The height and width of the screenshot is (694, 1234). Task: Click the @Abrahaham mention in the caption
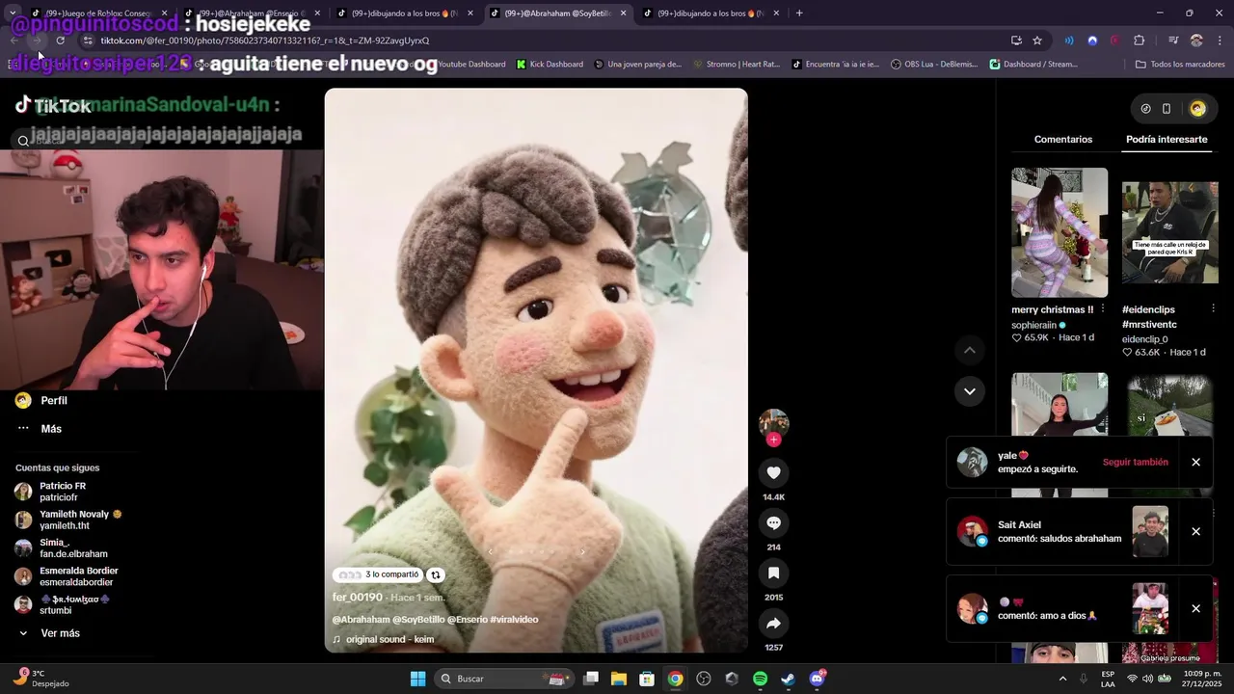coord(362,620)
